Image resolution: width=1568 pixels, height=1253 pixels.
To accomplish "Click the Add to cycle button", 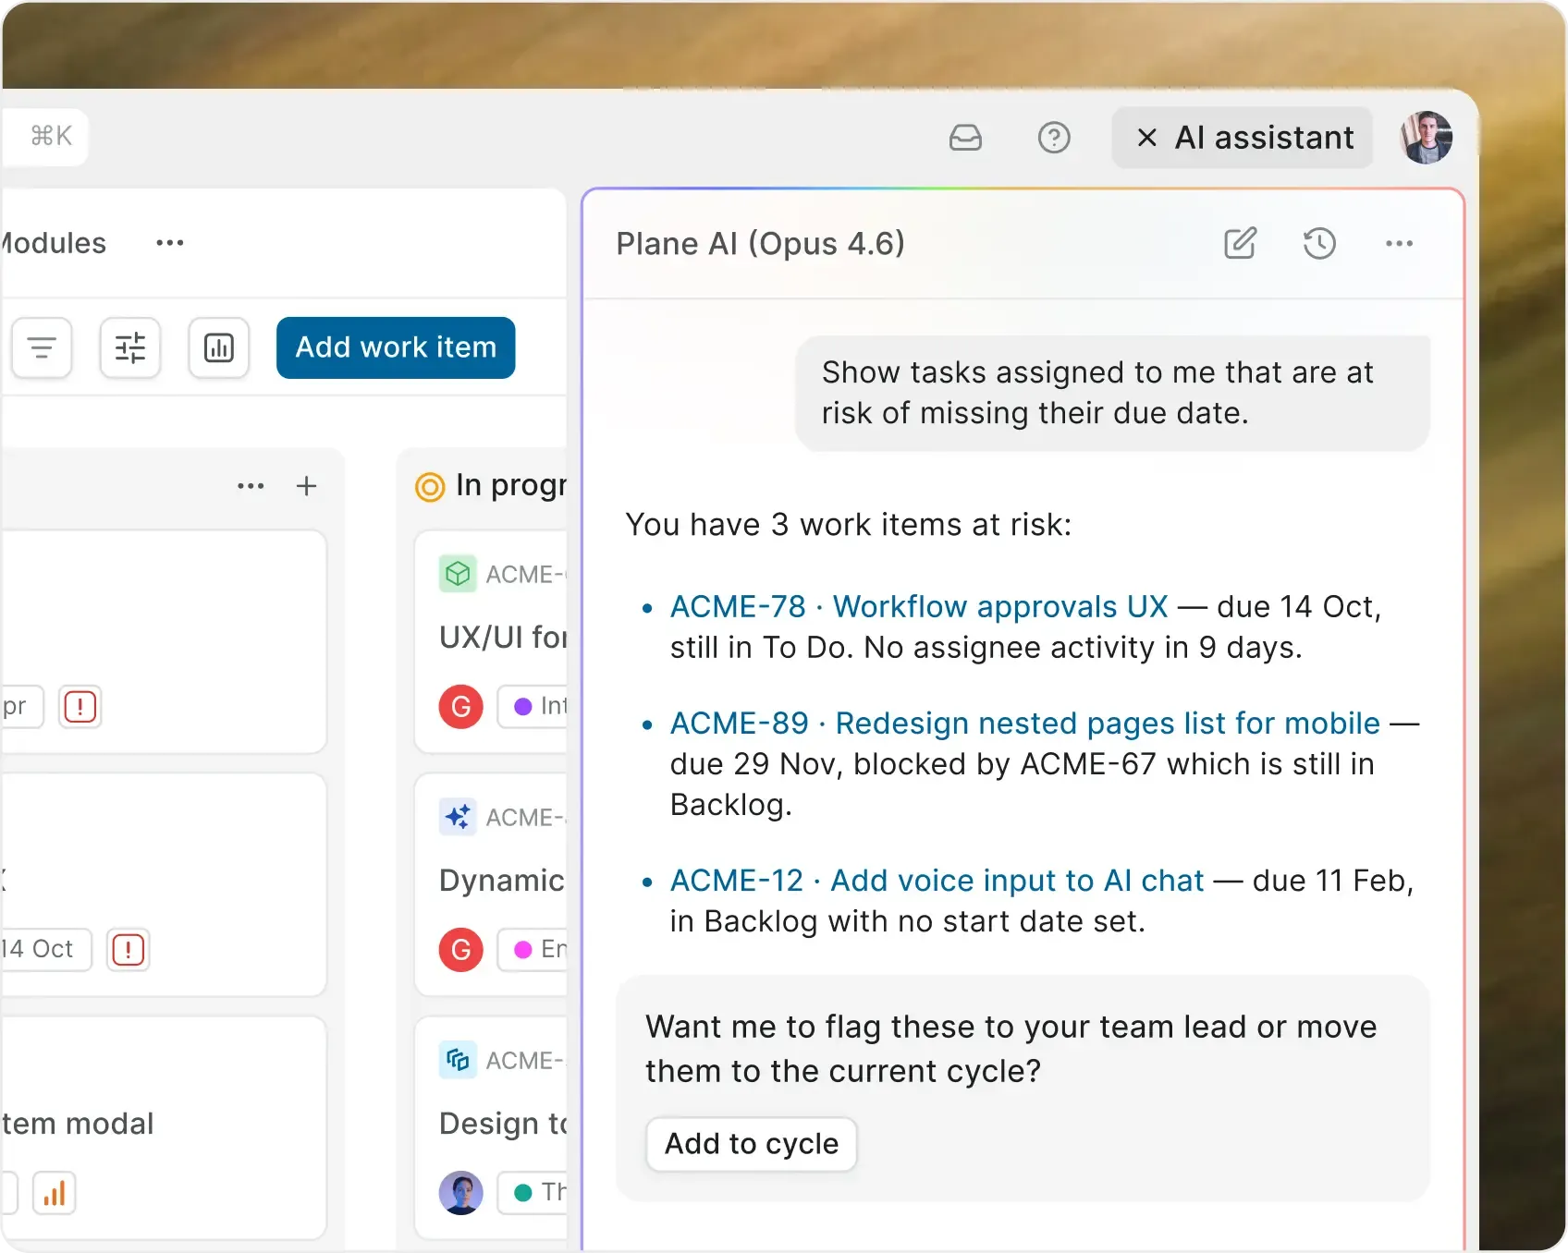I will pyautogui.click(x=752, y=1144).
